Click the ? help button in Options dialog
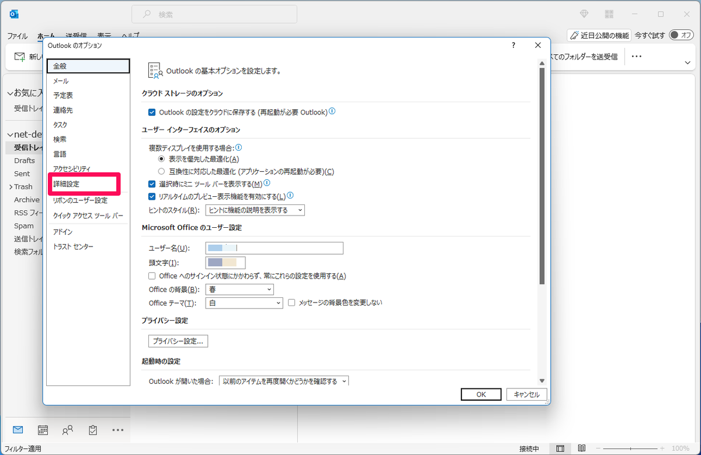The width and height of the screenshot is (701, 455). (x=513, y=45)
